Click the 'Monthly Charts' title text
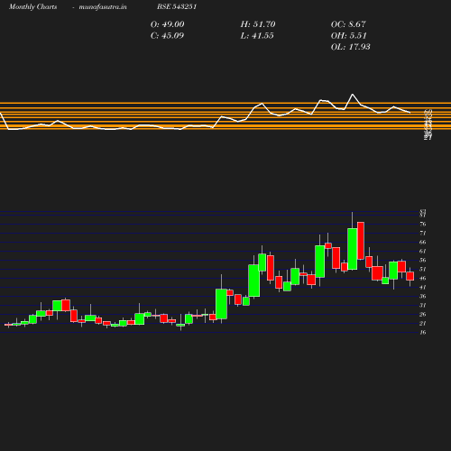Screen dimensions: 451x451 (x=32, y=7)
